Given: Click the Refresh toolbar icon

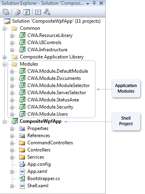Looking at the screenshot, I should point(27,12).
